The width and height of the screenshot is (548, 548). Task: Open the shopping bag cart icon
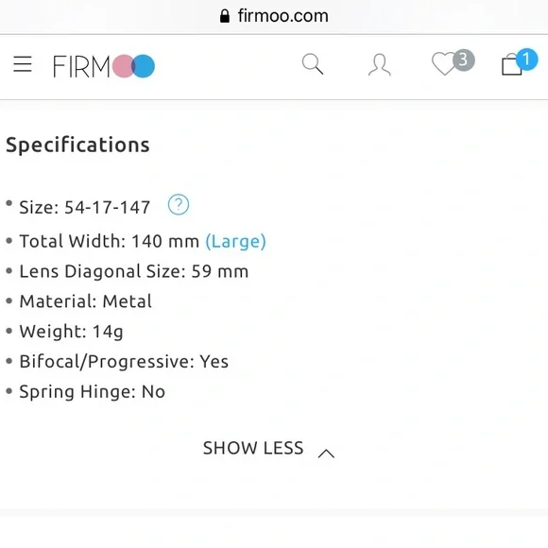[512, 64]
